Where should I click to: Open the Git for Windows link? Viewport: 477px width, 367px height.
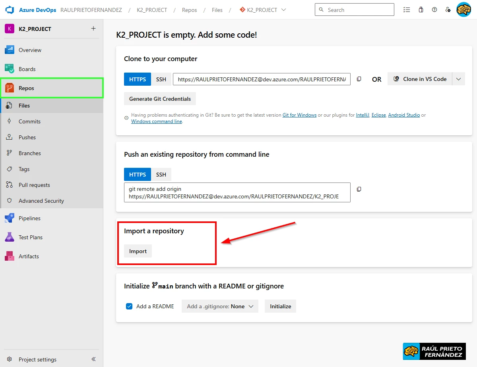(299, 115)
